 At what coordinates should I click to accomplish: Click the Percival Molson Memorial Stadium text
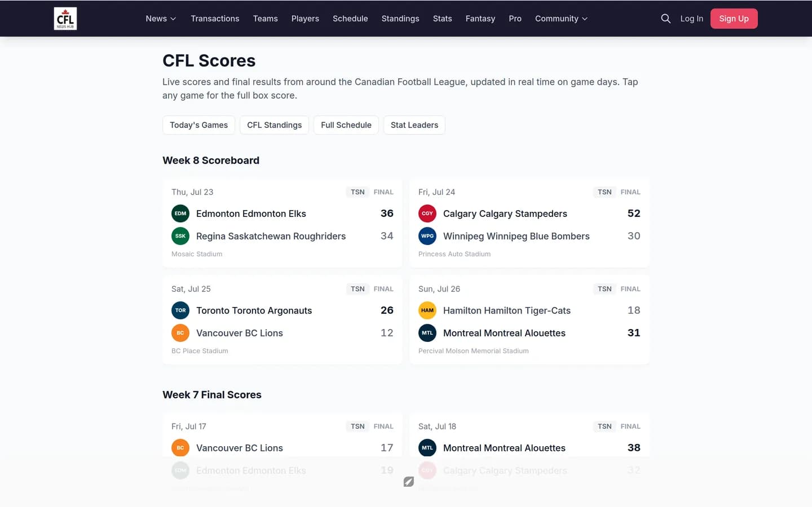474,351
